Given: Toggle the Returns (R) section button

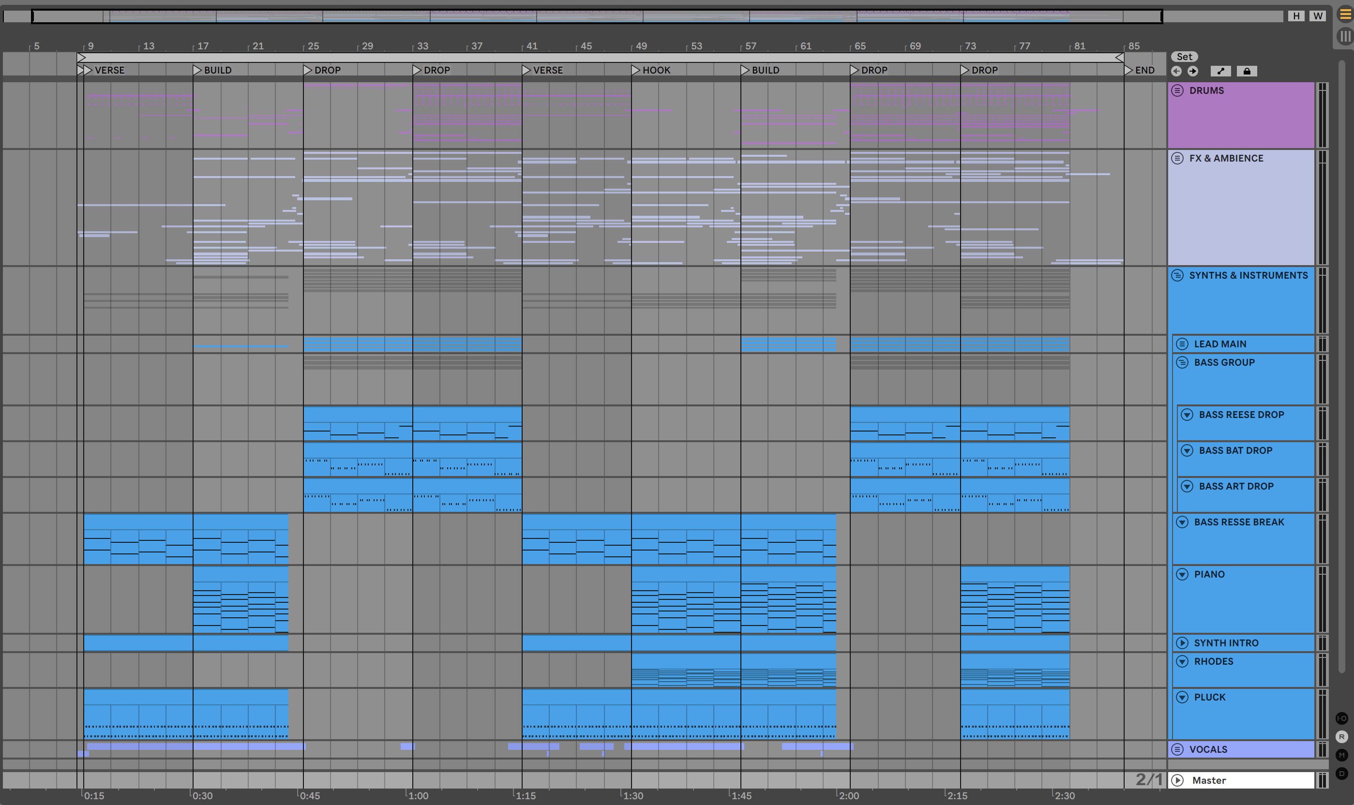Looking at the screenshot, I should [1341, 737].
